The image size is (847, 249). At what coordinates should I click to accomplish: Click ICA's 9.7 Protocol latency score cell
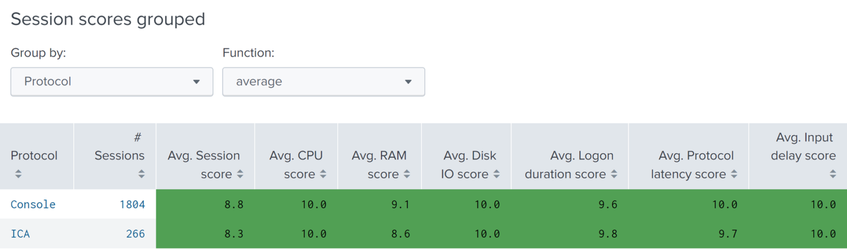pyautogui.click(x=724, y=234)
